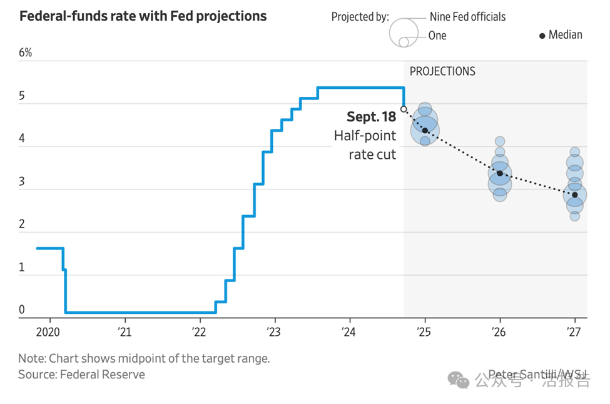
Task: Click the hollow Sept. 18 rate-cut marker
Action: click(x=404, y=109)
